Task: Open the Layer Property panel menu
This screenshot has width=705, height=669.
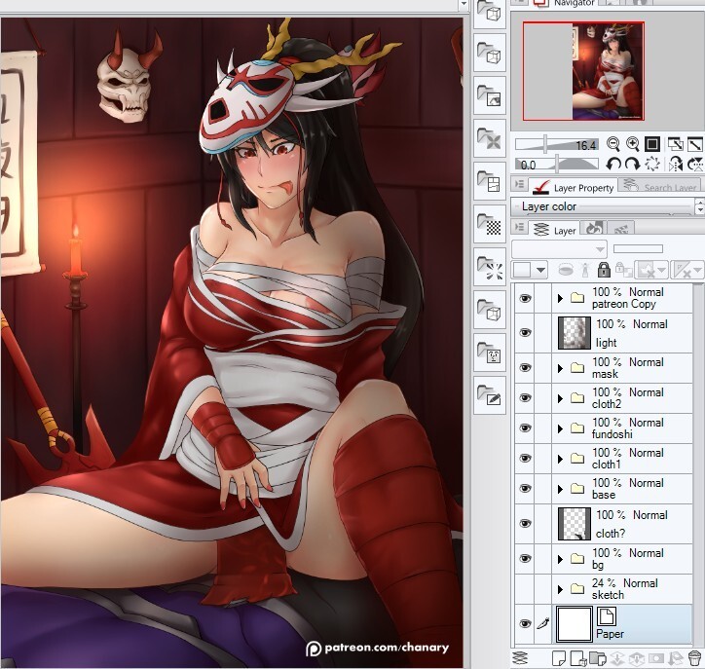Action: pyautogui.click(x=519, y=184)
